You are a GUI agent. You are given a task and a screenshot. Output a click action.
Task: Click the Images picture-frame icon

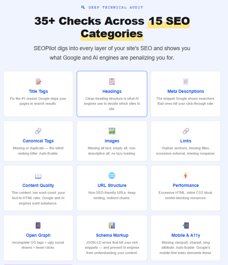[x=112, y=131]
